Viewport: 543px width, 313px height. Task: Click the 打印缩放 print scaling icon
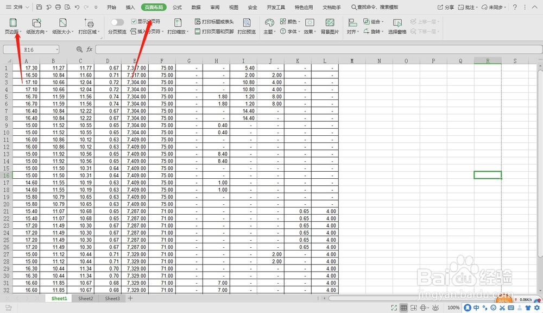point(178,23)
